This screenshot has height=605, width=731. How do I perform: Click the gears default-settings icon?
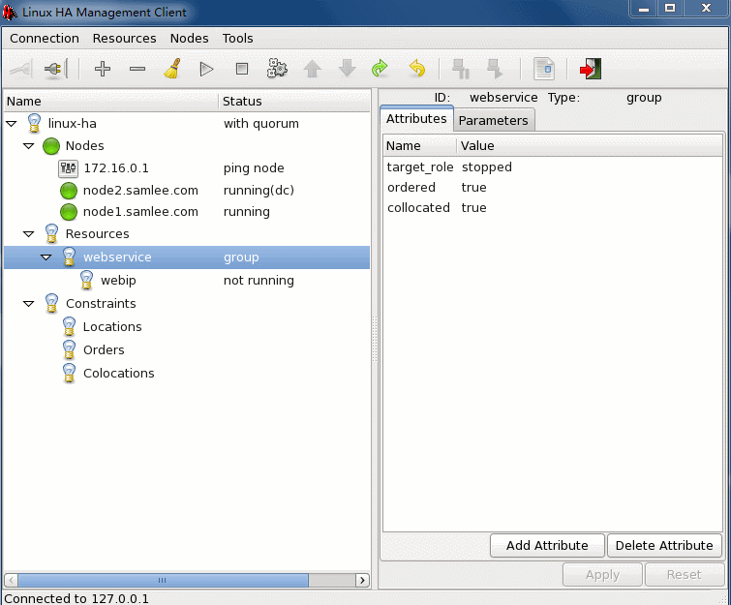click(x=277, y=69)
